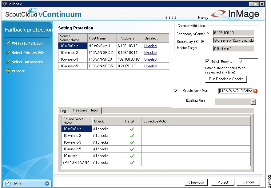Click the Secondary ESX IP field
The height and width of the screenshot is (188, 271).
234,40
